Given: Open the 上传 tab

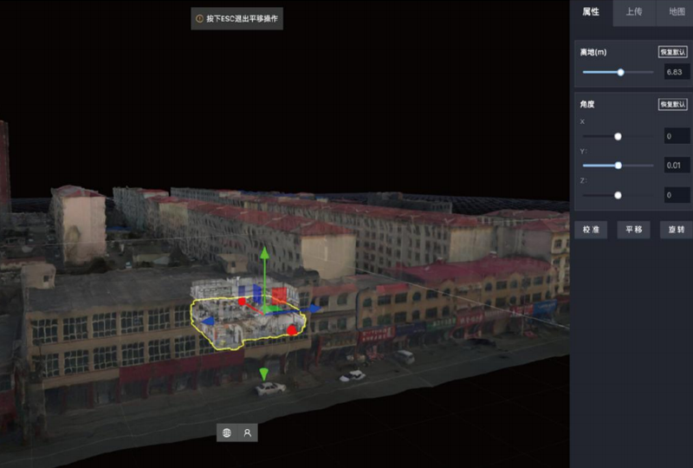Looking at the screenshot, I should tap(633, 12).
